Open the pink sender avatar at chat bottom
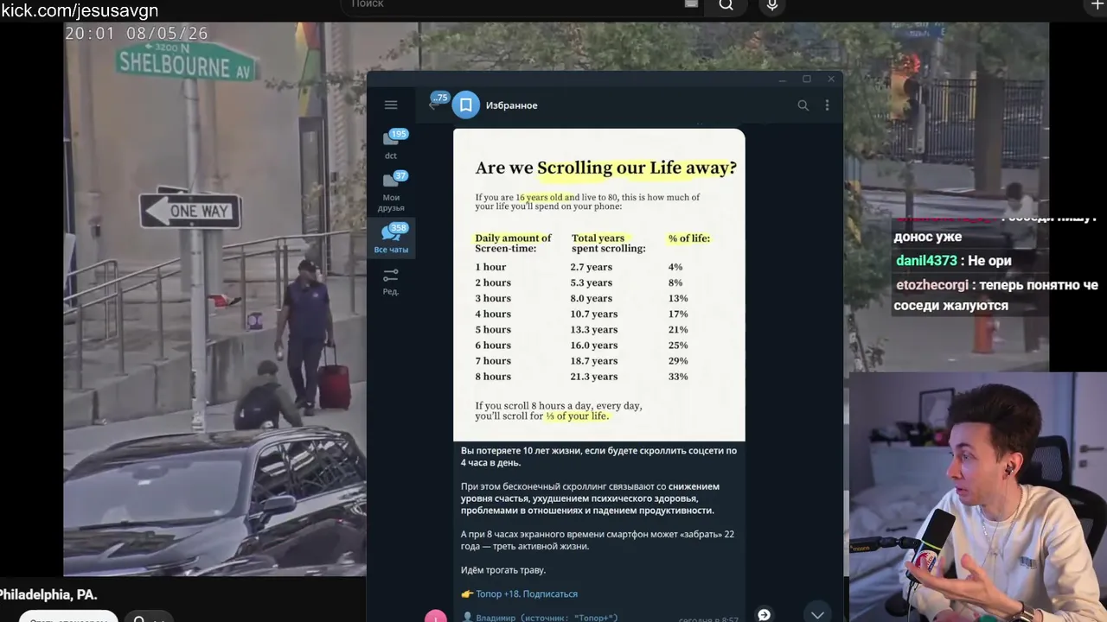Viewport: 1107px width, 622px height. 436,617
